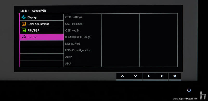Select the highlighted System menu label
Screen dimensions: 208x101
click(32, 37)
